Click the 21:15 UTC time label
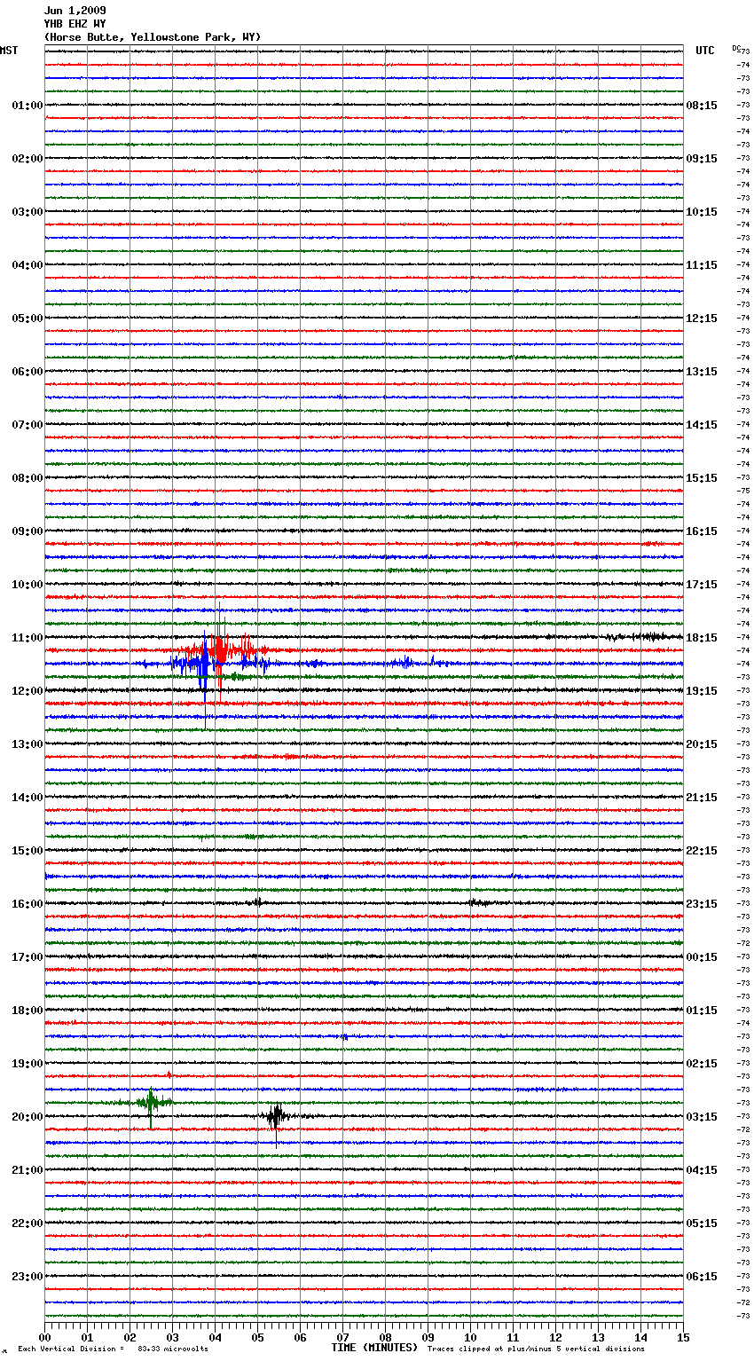Viewport: 754px width, 1361px height. [702, 798]
